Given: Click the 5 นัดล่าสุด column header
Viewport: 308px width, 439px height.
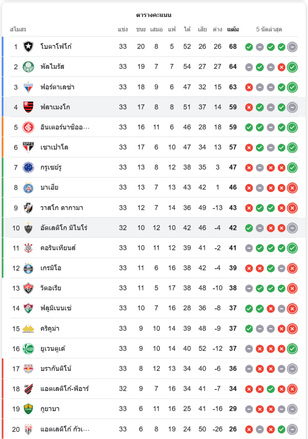Looking at the screenshot, I should [269, 29].
